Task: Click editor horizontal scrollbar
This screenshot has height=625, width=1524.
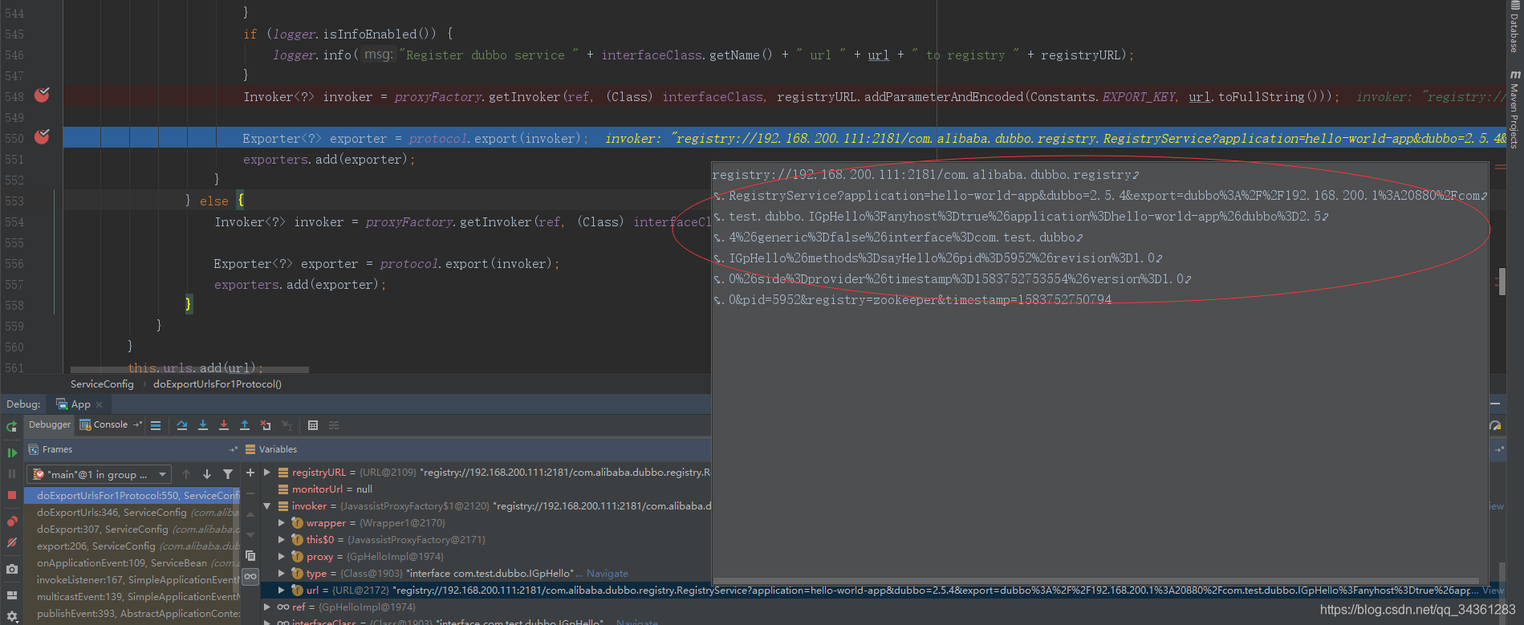Action: [189, 370]
